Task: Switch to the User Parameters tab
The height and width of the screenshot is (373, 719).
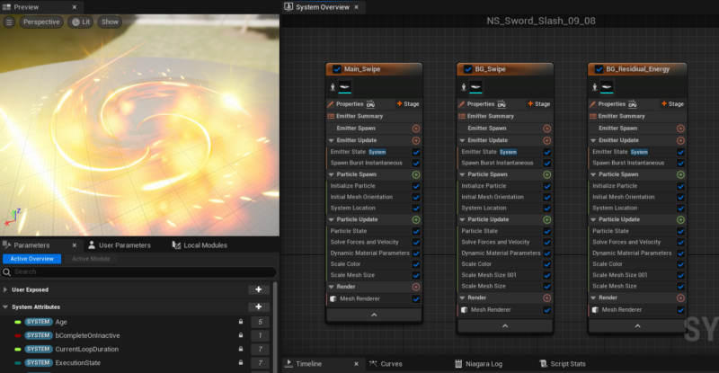Action: coord(123,244)
